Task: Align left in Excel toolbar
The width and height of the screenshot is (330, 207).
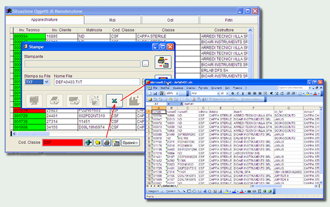Action: (249, 93)
